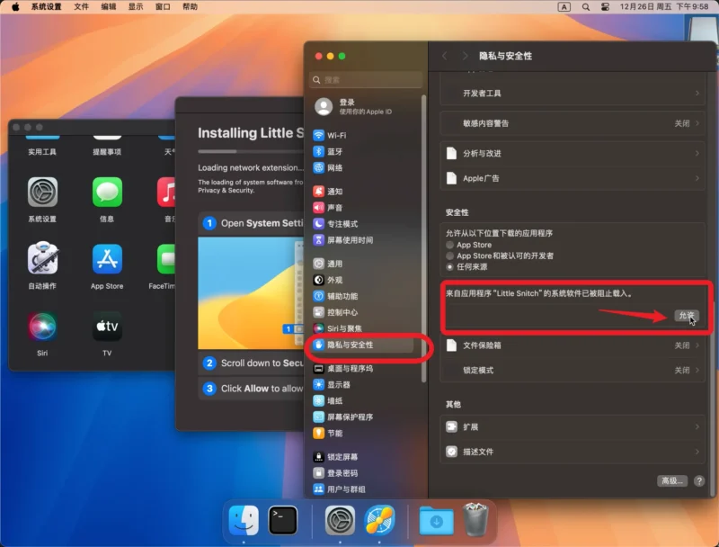Open 专注模式 focus settings

(x=342, y=224)
